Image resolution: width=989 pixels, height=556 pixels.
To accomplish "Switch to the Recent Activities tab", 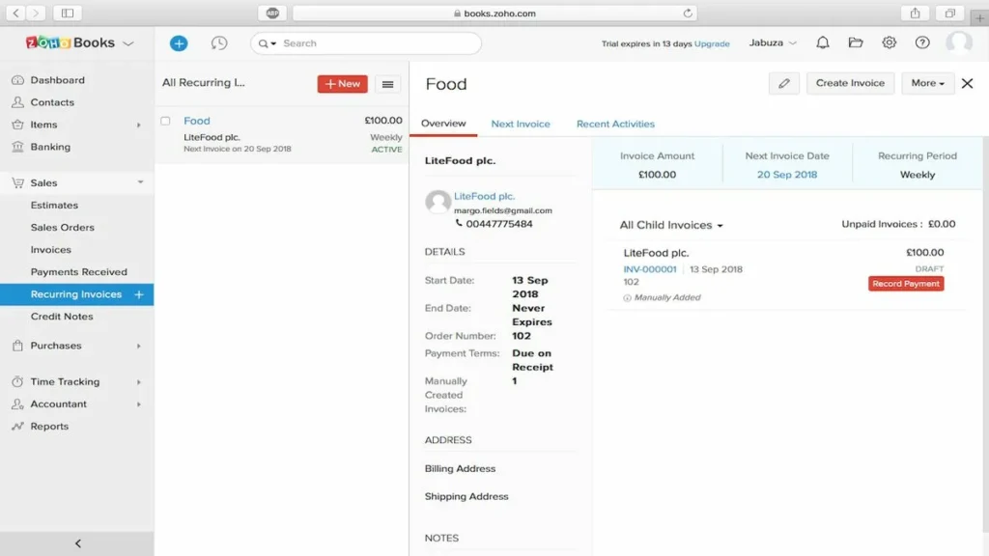I will 615,124.
